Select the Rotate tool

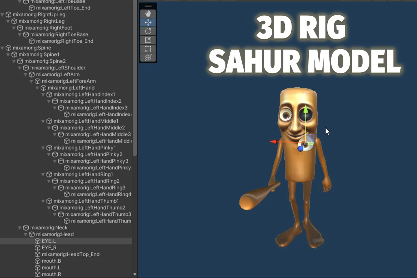pyautogui.click(x=148, y=31)
